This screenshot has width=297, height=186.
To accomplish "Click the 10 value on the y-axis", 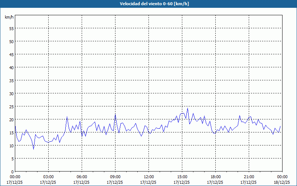I will point(11,145).
